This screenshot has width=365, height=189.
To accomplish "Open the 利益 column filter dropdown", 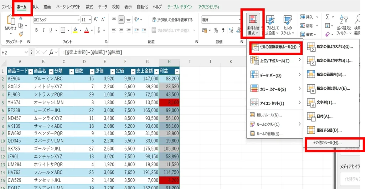I will pos(177,71).
